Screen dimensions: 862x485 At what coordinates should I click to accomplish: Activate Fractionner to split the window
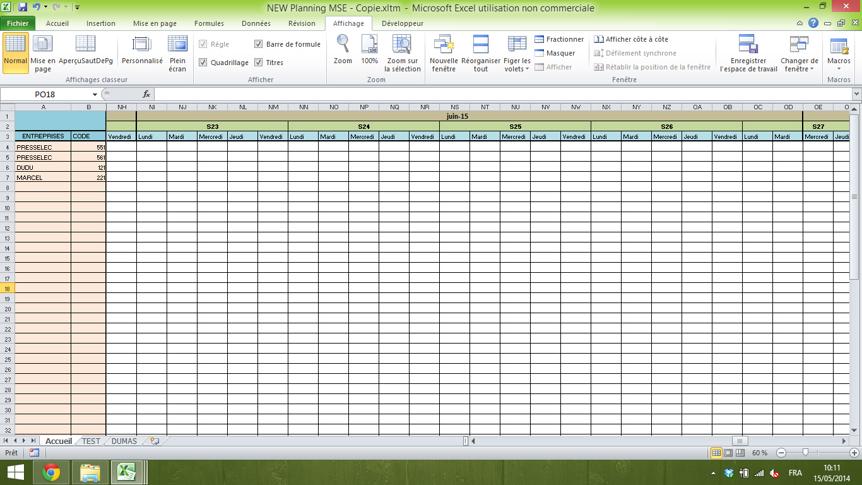click(x=561, y=39)
